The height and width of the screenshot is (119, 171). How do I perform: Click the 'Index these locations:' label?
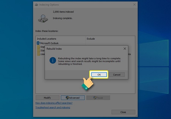coord(47,31)
